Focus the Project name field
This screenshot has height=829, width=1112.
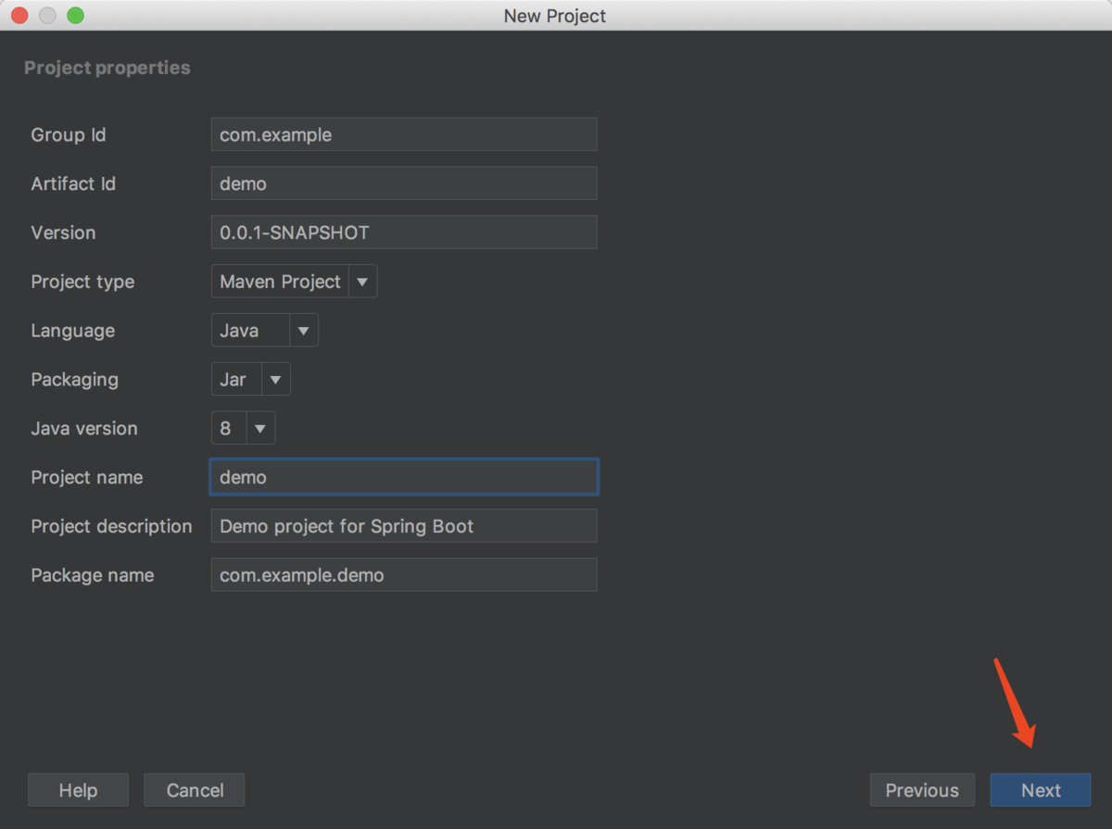pos(404,477)
